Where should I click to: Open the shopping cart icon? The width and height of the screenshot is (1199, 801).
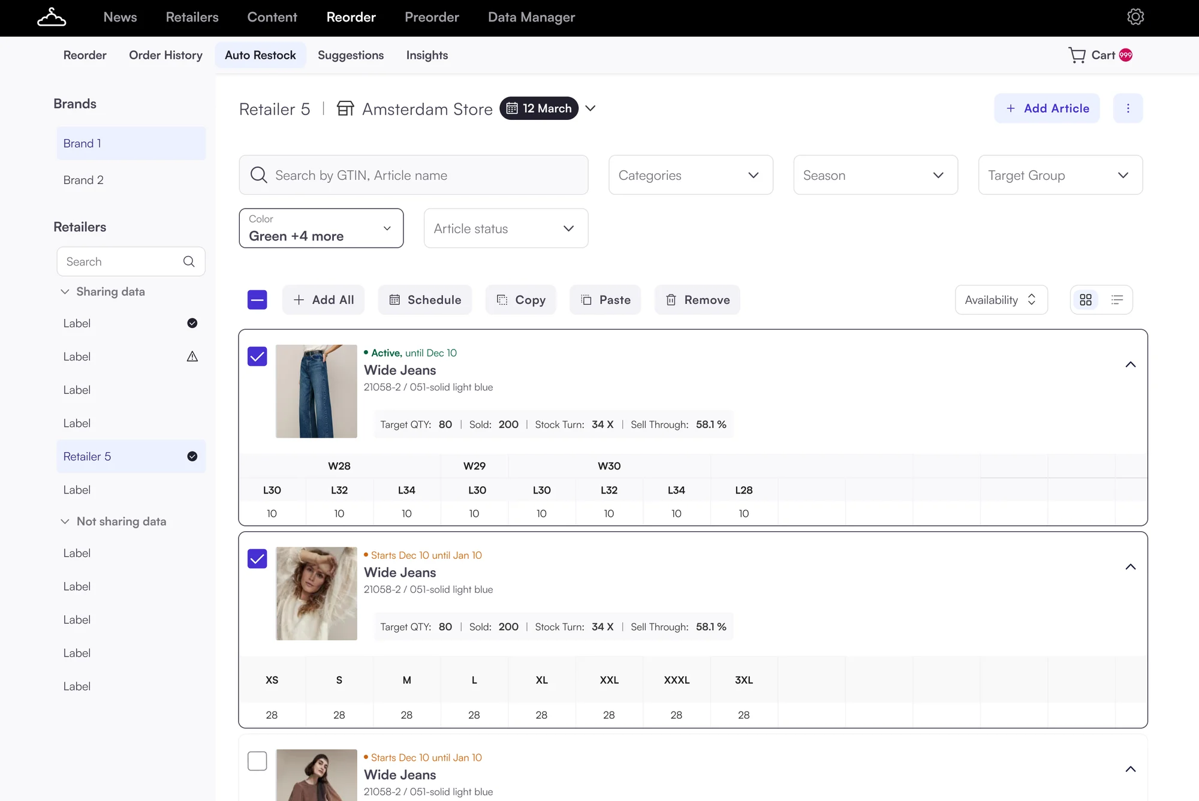1077,55
